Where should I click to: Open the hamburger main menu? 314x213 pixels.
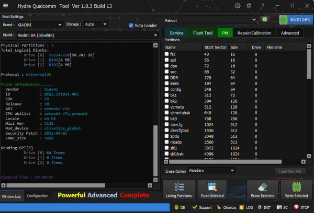click(x=6, y=6)
